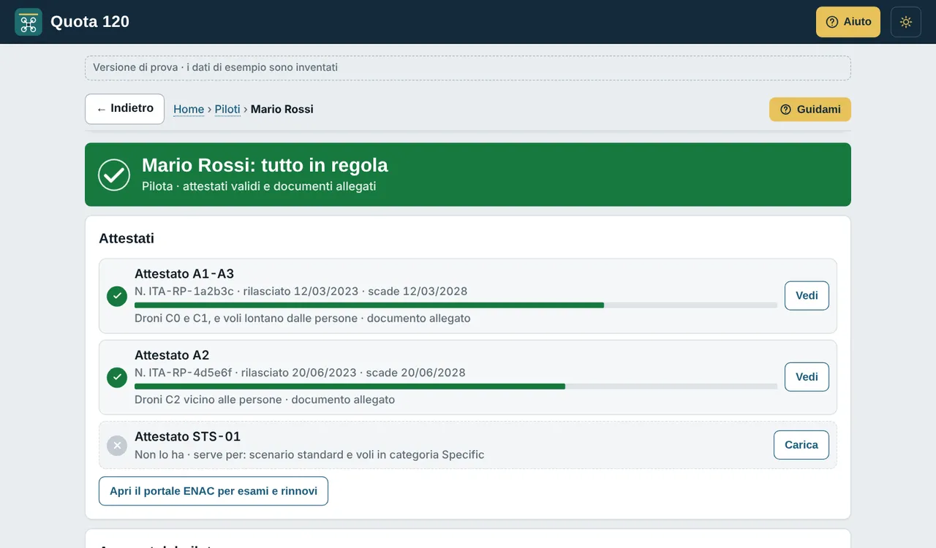The image size is (936, 548).
Task: Go back with the Indietro button
Action: [124, 109]
